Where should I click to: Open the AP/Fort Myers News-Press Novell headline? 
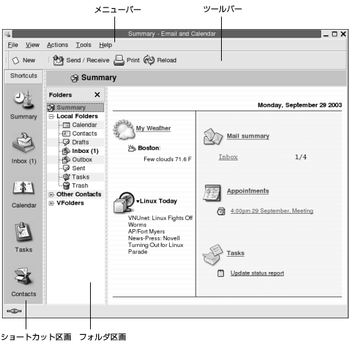pyautogui.click(x=156, y=242)
